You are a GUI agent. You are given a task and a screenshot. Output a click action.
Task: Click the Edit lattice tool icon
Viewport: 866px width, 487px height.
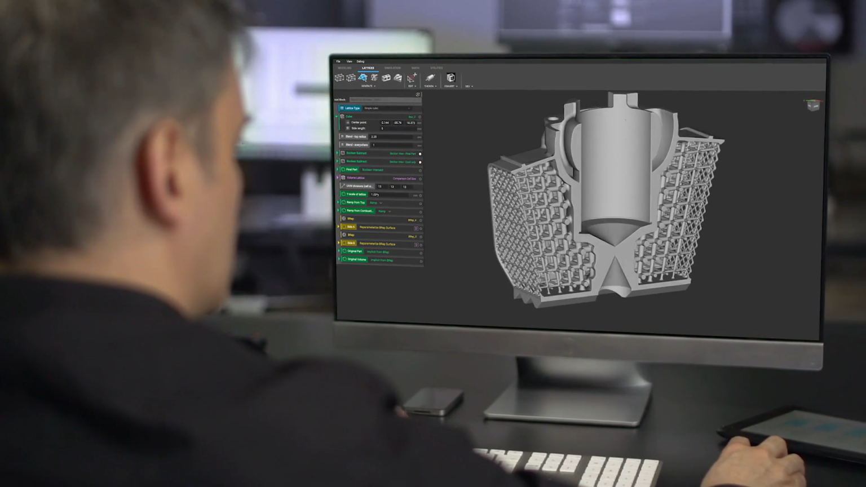[412, 78]
